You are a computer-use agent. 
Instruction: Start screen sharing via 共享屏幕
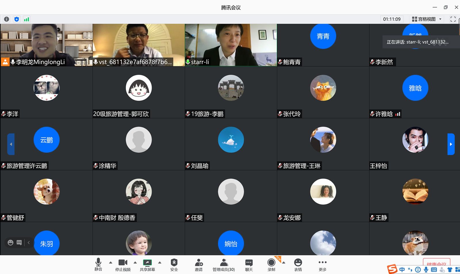(147, 265)
